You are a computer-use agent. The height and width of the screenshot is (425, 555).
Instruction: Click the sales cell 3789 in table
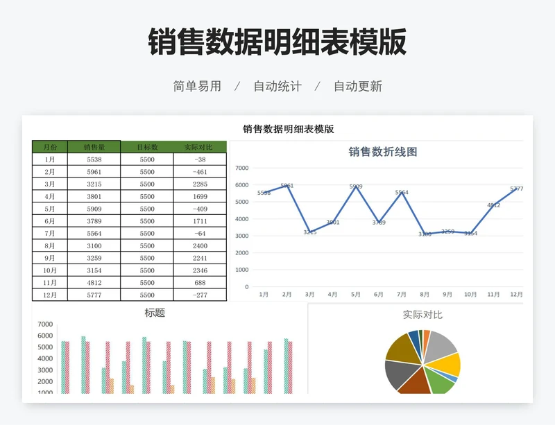pyautogui.click(x=94, y=221)
